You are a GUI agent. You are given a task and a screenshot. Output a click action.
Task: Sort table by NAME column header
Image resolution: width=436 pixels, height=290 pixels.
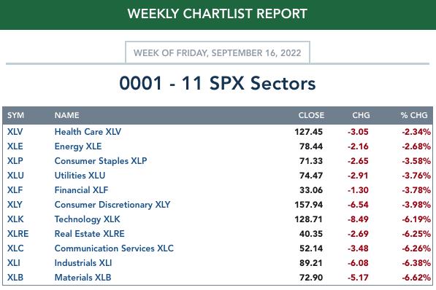pos(66,115)
